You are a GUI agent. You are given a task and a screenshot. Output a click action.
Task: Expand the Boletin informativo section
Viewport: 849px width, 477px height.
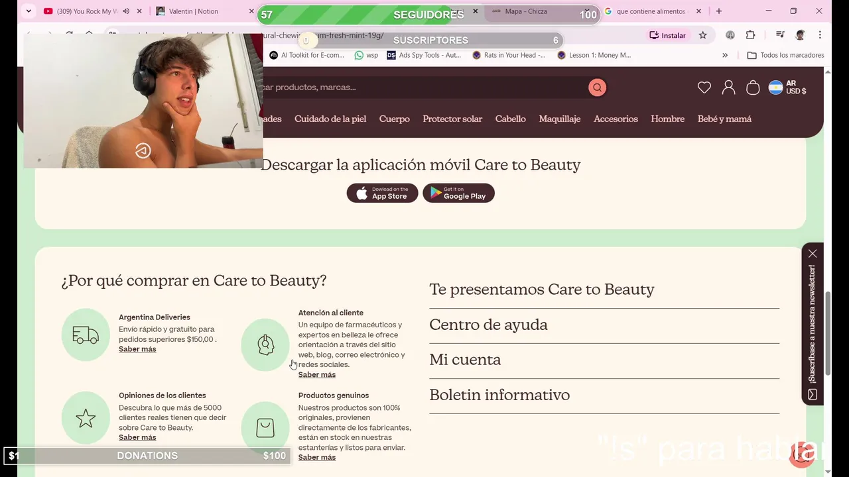pyautogui.click(x=604, y=395)
